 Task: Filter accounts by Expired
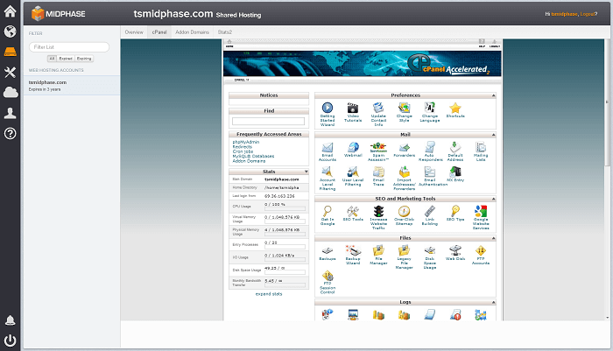[66, 59]
